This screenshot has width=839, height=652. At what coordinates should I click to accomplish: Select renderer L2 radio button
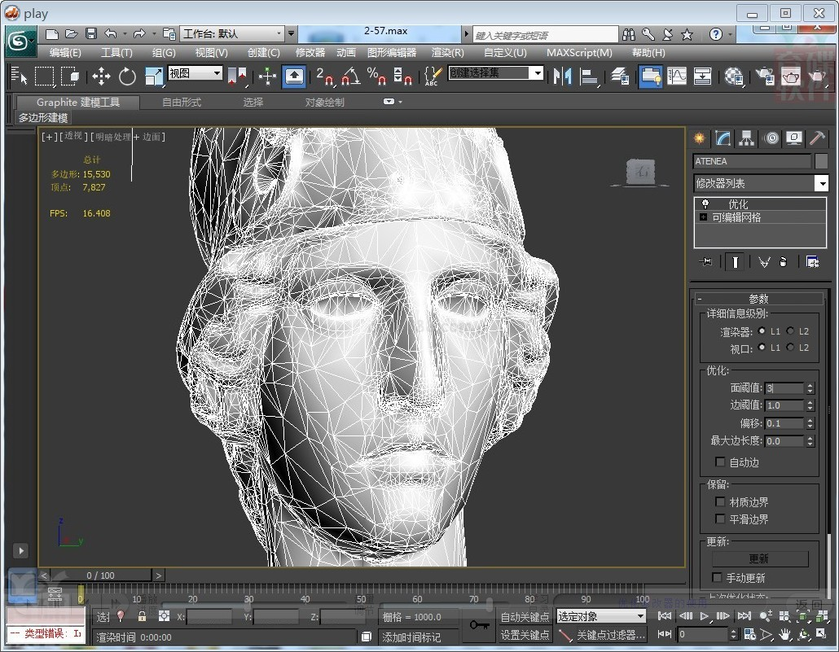click(x=790, y=331)
